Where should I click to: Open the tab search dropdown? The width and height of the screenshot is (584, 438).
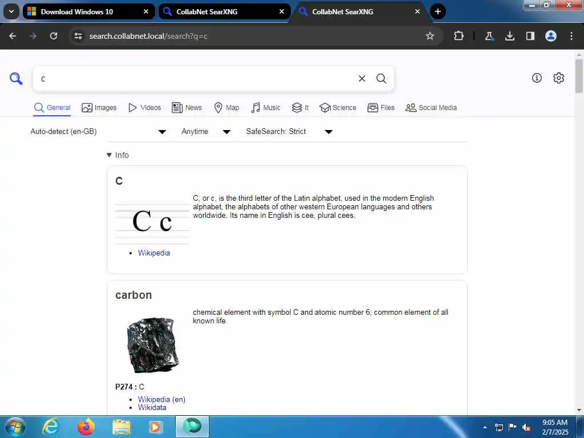pyautogui.click(x=11, y=11)
